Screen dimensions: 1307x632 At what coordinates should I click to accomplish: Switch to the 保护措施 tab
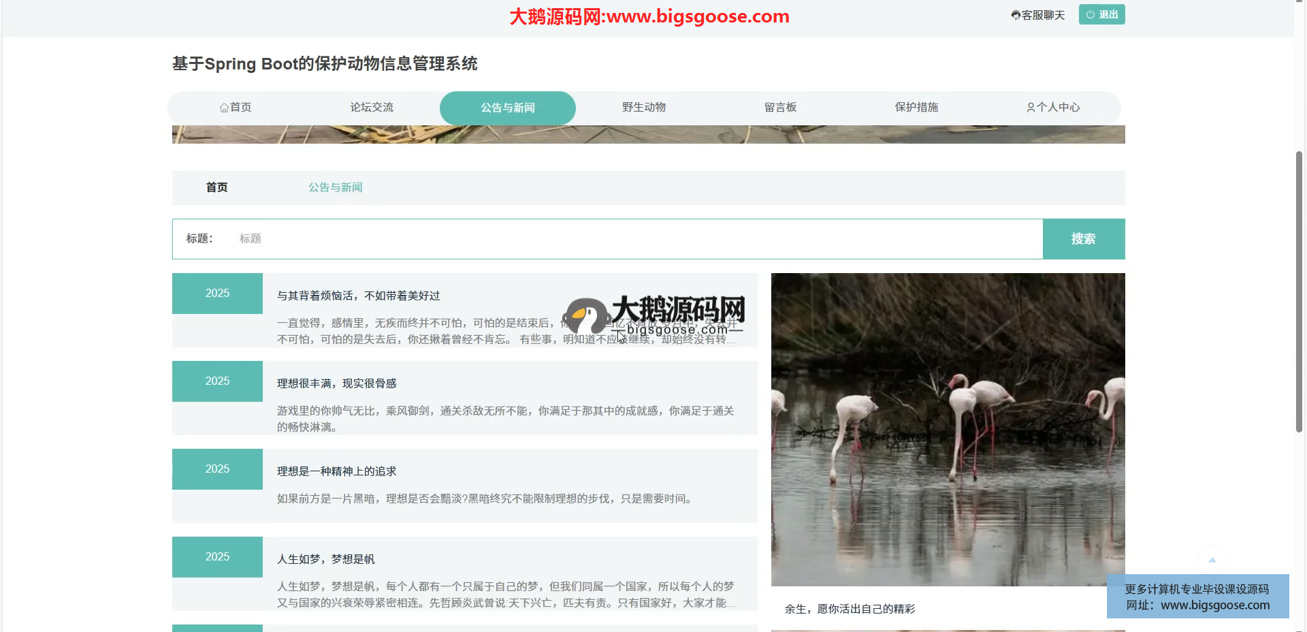[916, 108]
